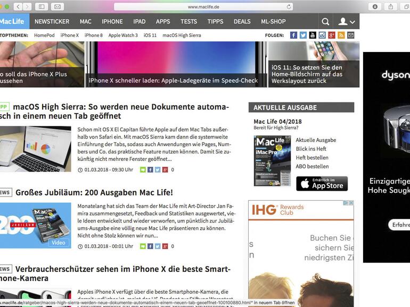Go forward with Safari's forward arrow
This screenshot has height=307, width=410.
point(27,6)
